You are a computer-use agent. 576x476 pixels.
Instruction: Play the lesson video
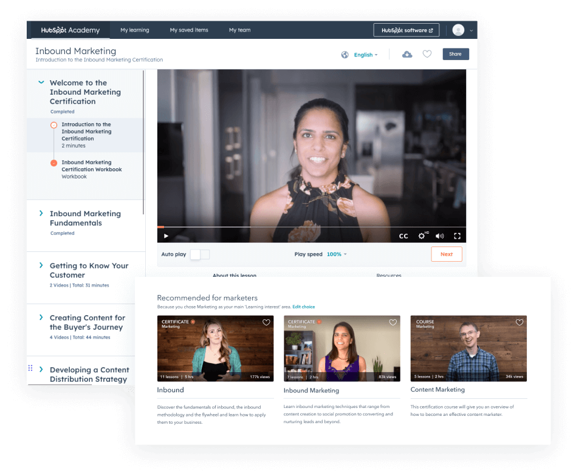tap(166, 236)
